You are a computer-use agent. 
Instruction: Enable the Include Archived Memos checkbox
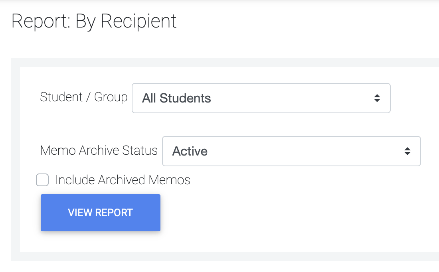tap(42, 180)
